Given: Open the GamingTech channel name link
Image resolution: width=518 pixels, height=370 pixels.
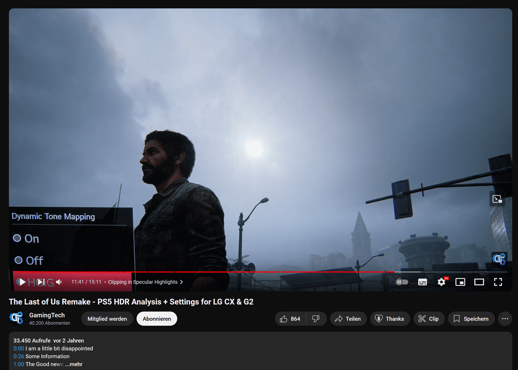Looking at the screenshot, I should pyautogui.click(x=47, y=315).
